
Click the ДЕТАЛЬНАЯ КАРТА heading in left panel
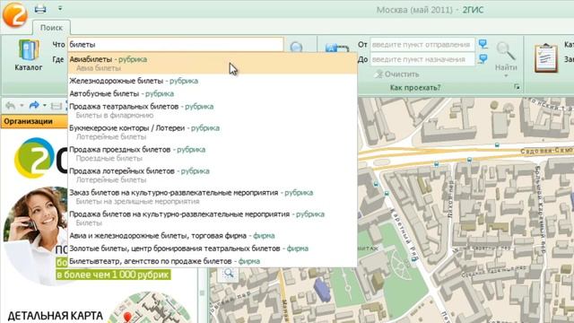[56, 316]
